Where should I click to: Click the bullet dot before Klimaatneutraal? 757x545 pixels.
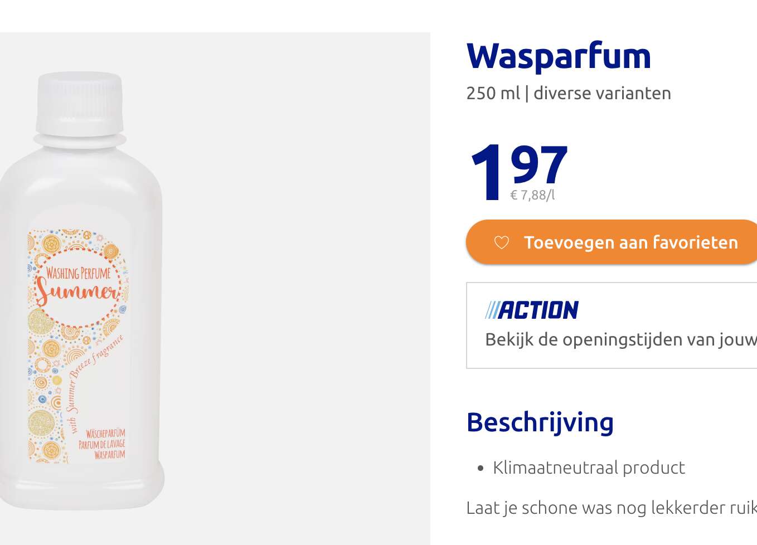tap(481, 469)
